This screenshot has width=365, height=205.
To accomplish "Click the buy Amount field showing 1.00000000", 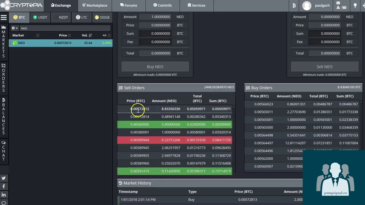I will tap(156, 17).
